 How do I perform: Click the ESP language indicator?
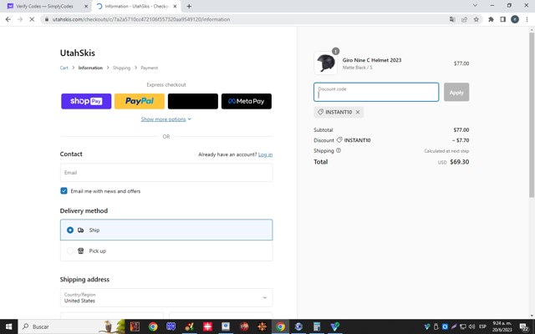(x=482, y=326)
